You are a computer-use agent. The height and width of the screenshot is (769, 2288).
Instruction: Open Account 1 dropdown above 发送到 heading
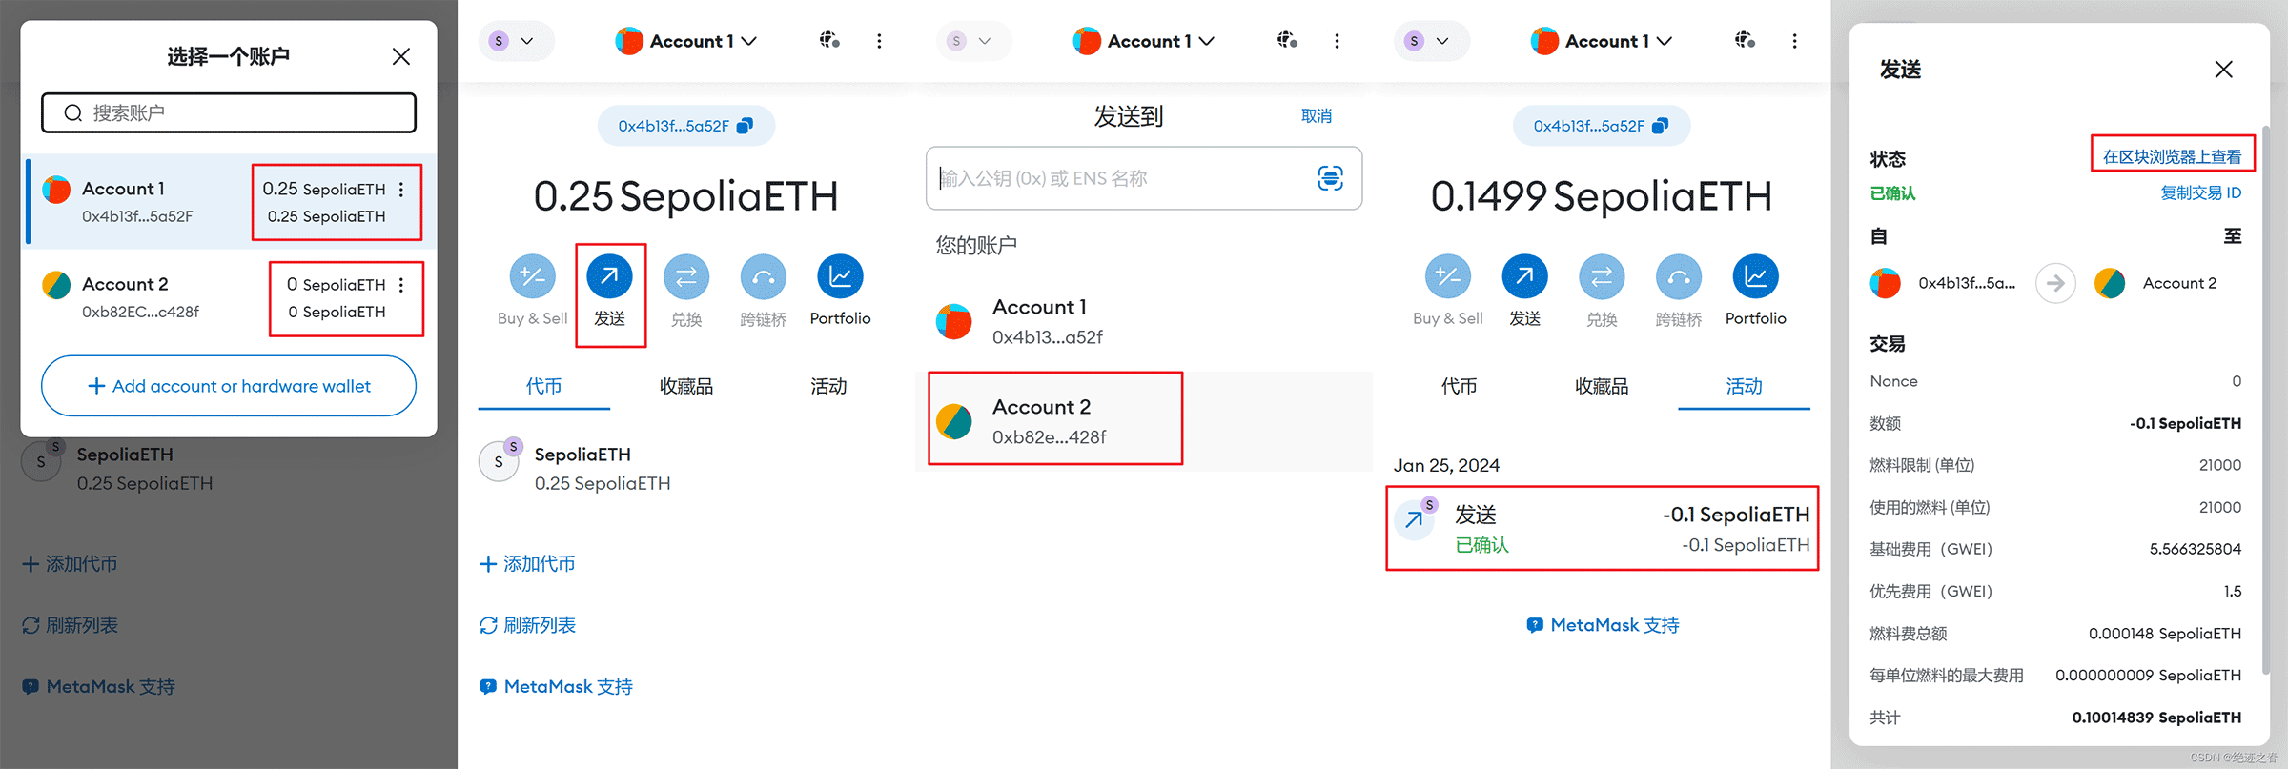pos(1144,41)
